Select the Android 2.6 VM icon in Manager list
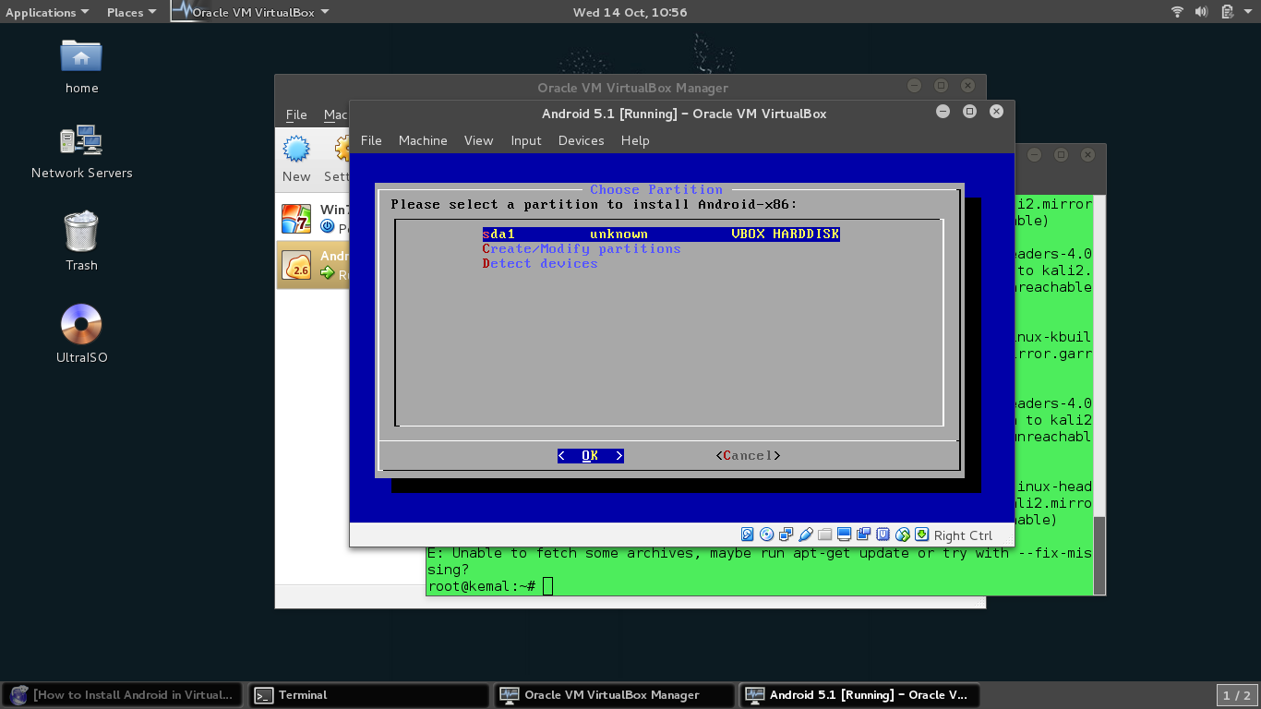 point(296,265)
